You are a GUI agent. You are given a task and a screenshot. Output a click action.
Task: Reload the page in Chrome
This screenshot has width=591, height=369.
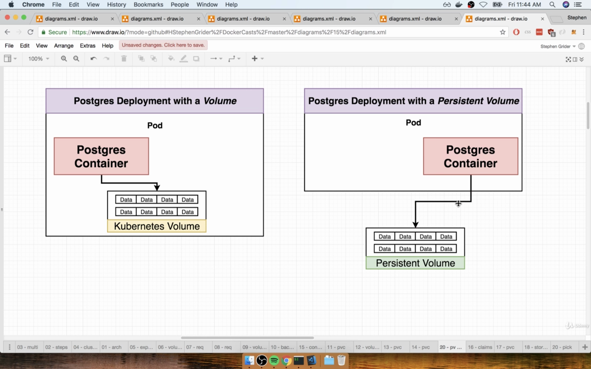click(x=30, y=32)
